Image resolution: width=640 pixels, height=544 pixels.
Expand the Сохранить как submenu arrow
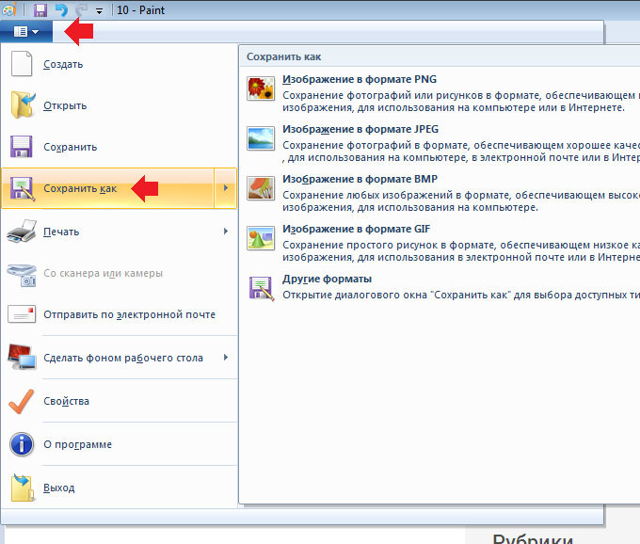(x=225, y=188)
